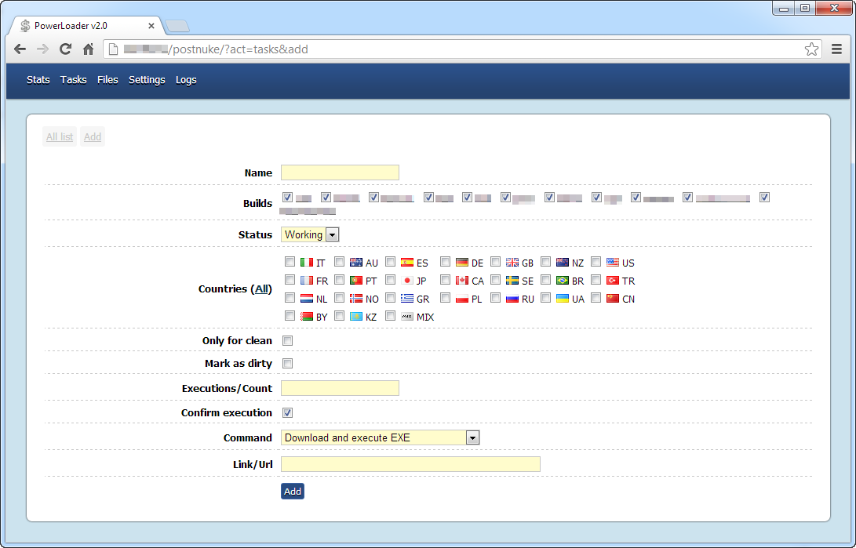
Task: Click the blue Add button below the form
Action: 293,492
